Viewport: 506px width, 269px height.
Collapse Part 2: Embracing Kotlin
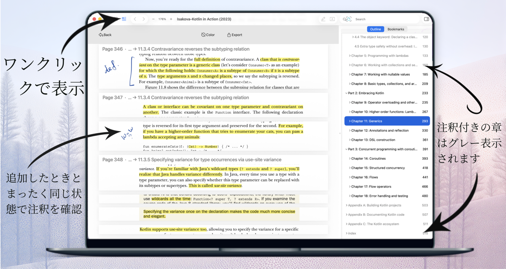(346, 93)
